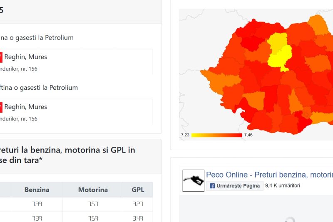This screenshot has width=333, height=222.
Task: Click the 7.57 Motorina price cell
Action: (93, 204)
